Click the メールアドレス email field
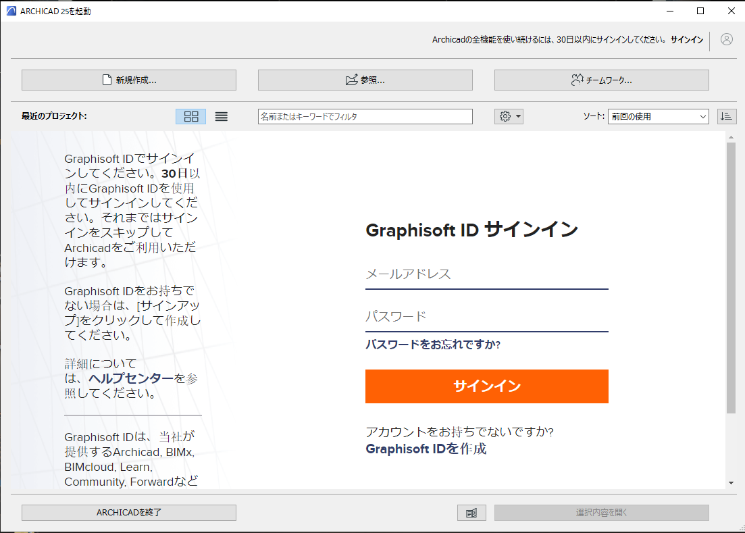Screen dimensions: 745x533 click(486, 274)
